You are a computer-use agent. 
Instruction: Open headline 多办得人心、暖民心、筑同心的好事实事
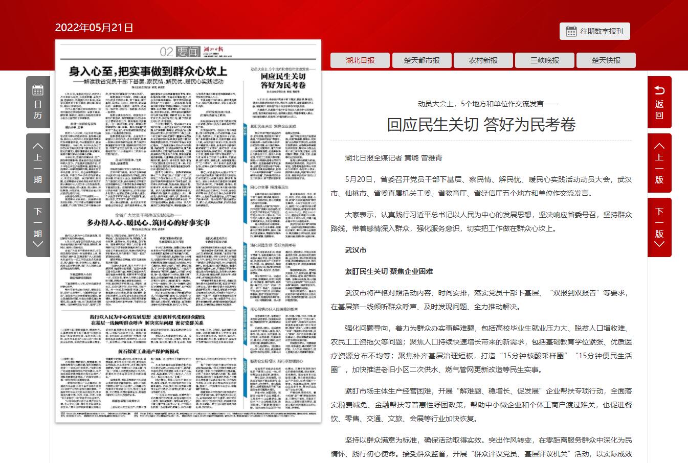[148, 223]
